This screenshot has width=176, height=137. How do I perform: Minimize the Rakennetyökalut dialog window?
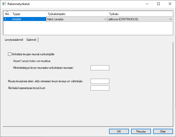pyautogui.click(x=147, y=4)
